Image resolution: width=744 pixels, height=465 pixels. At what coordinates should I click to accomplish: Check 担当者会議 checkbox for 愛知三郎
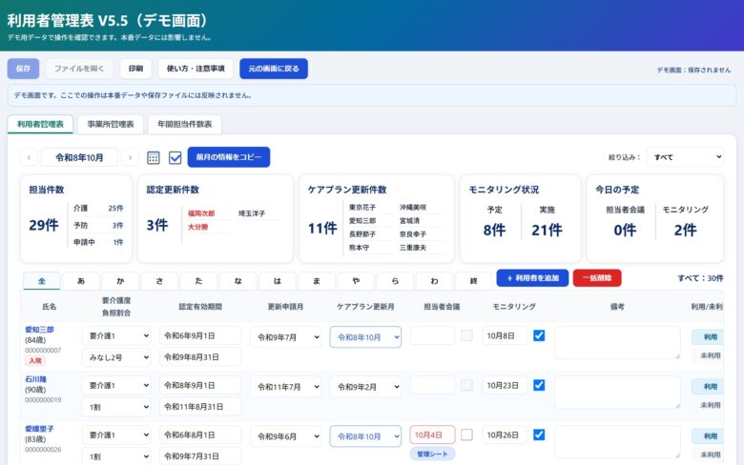466,335
